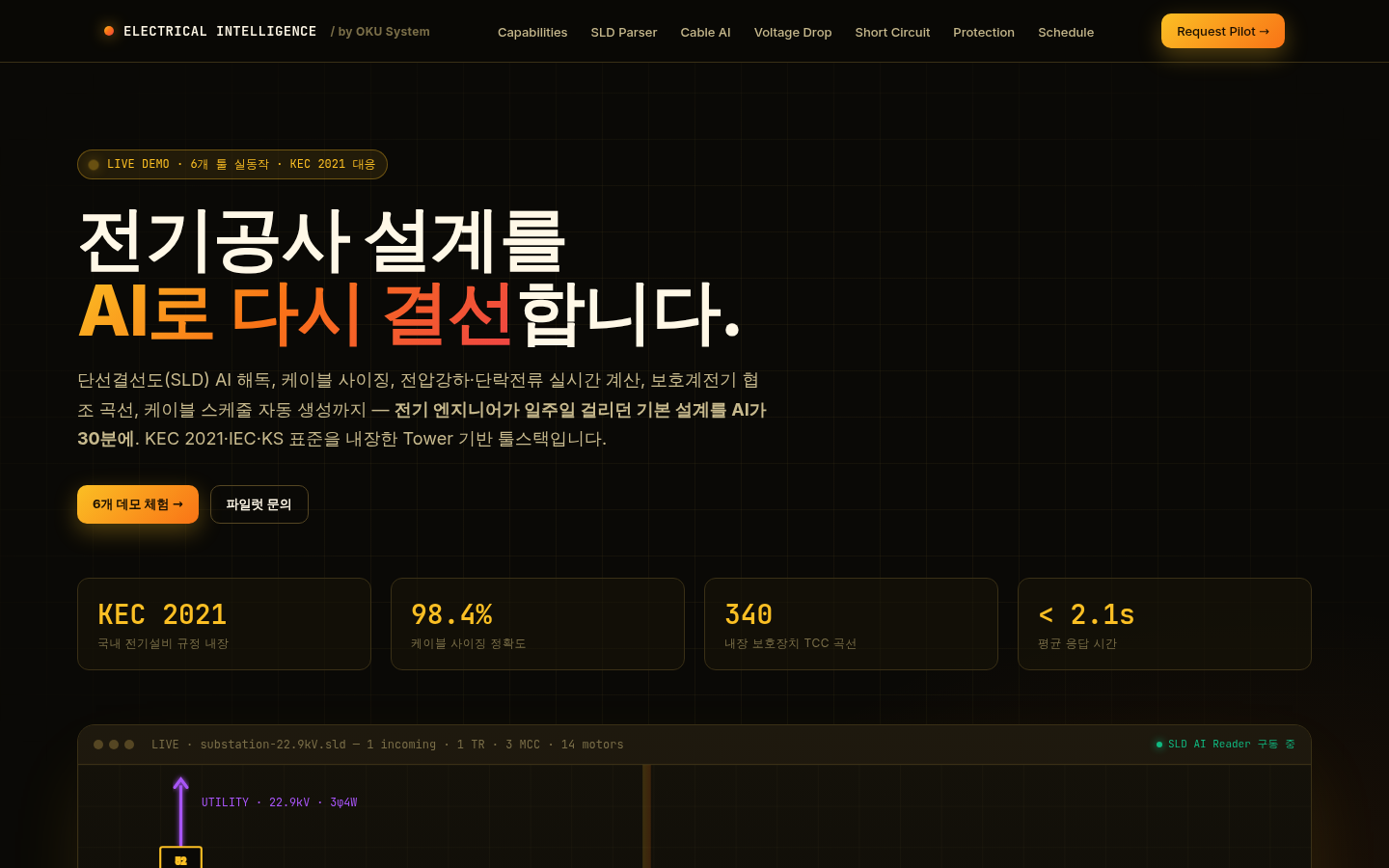Click the orange dot logo icon
The height and width of the screenshot is (868, 1389).
click(109, 31)
